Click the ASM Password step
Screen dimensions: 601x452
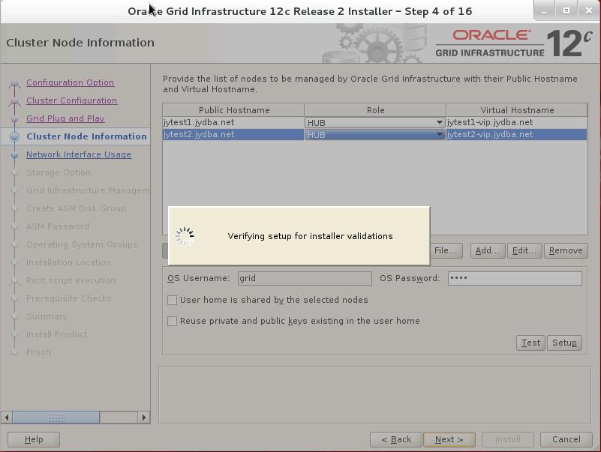tap(58, 226)
